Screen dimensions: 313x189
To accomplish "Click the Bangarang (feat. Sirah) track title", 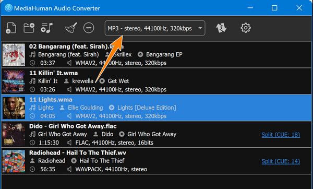I will (68, 54).
